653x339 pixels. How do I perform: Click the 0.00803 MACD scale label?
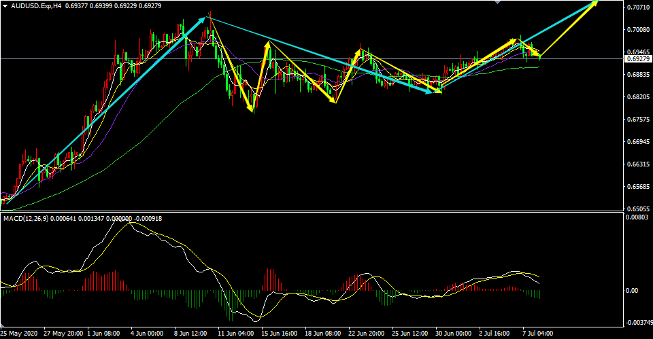637,217
